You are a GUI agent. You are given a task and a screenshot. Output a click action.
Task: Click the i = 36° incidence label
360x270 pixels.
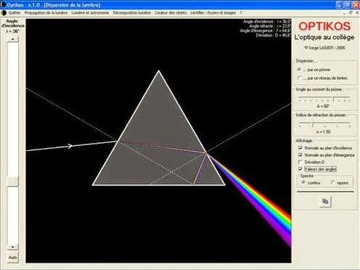(12, 31)
